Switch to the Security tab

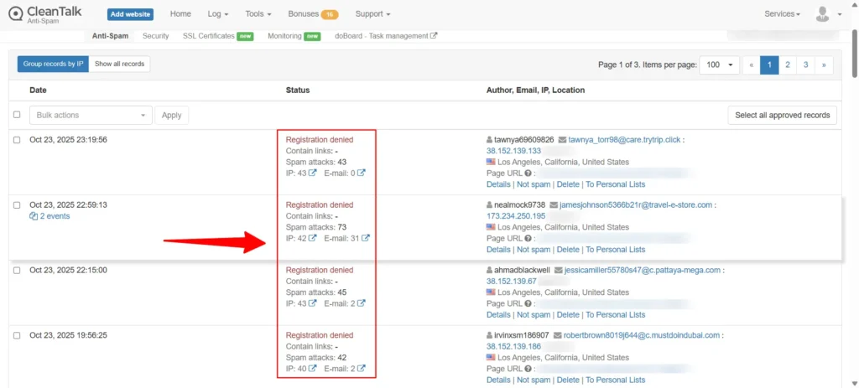(x=155, y=36)
